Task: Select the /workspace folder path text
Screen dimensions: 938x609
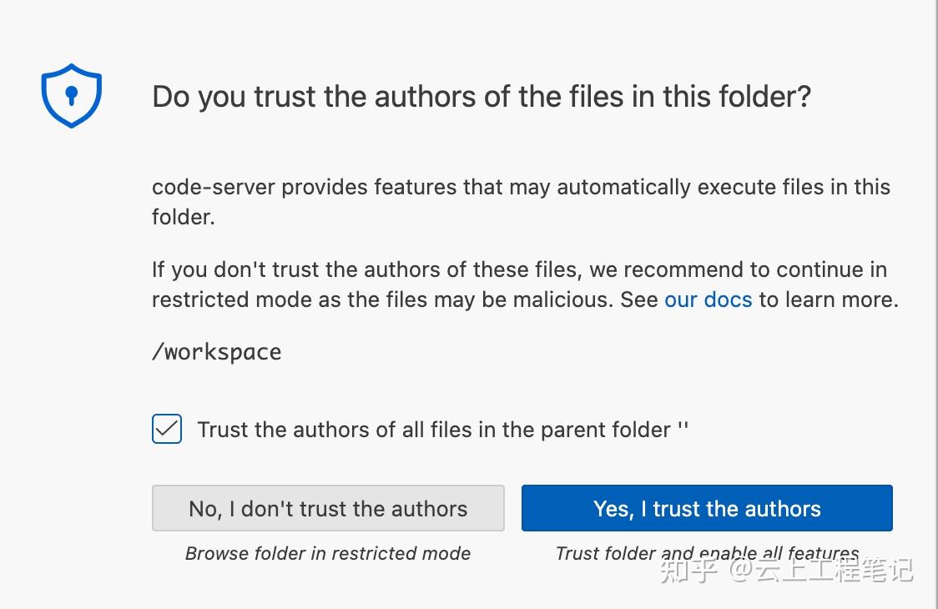Action: (x=216, y=352)
